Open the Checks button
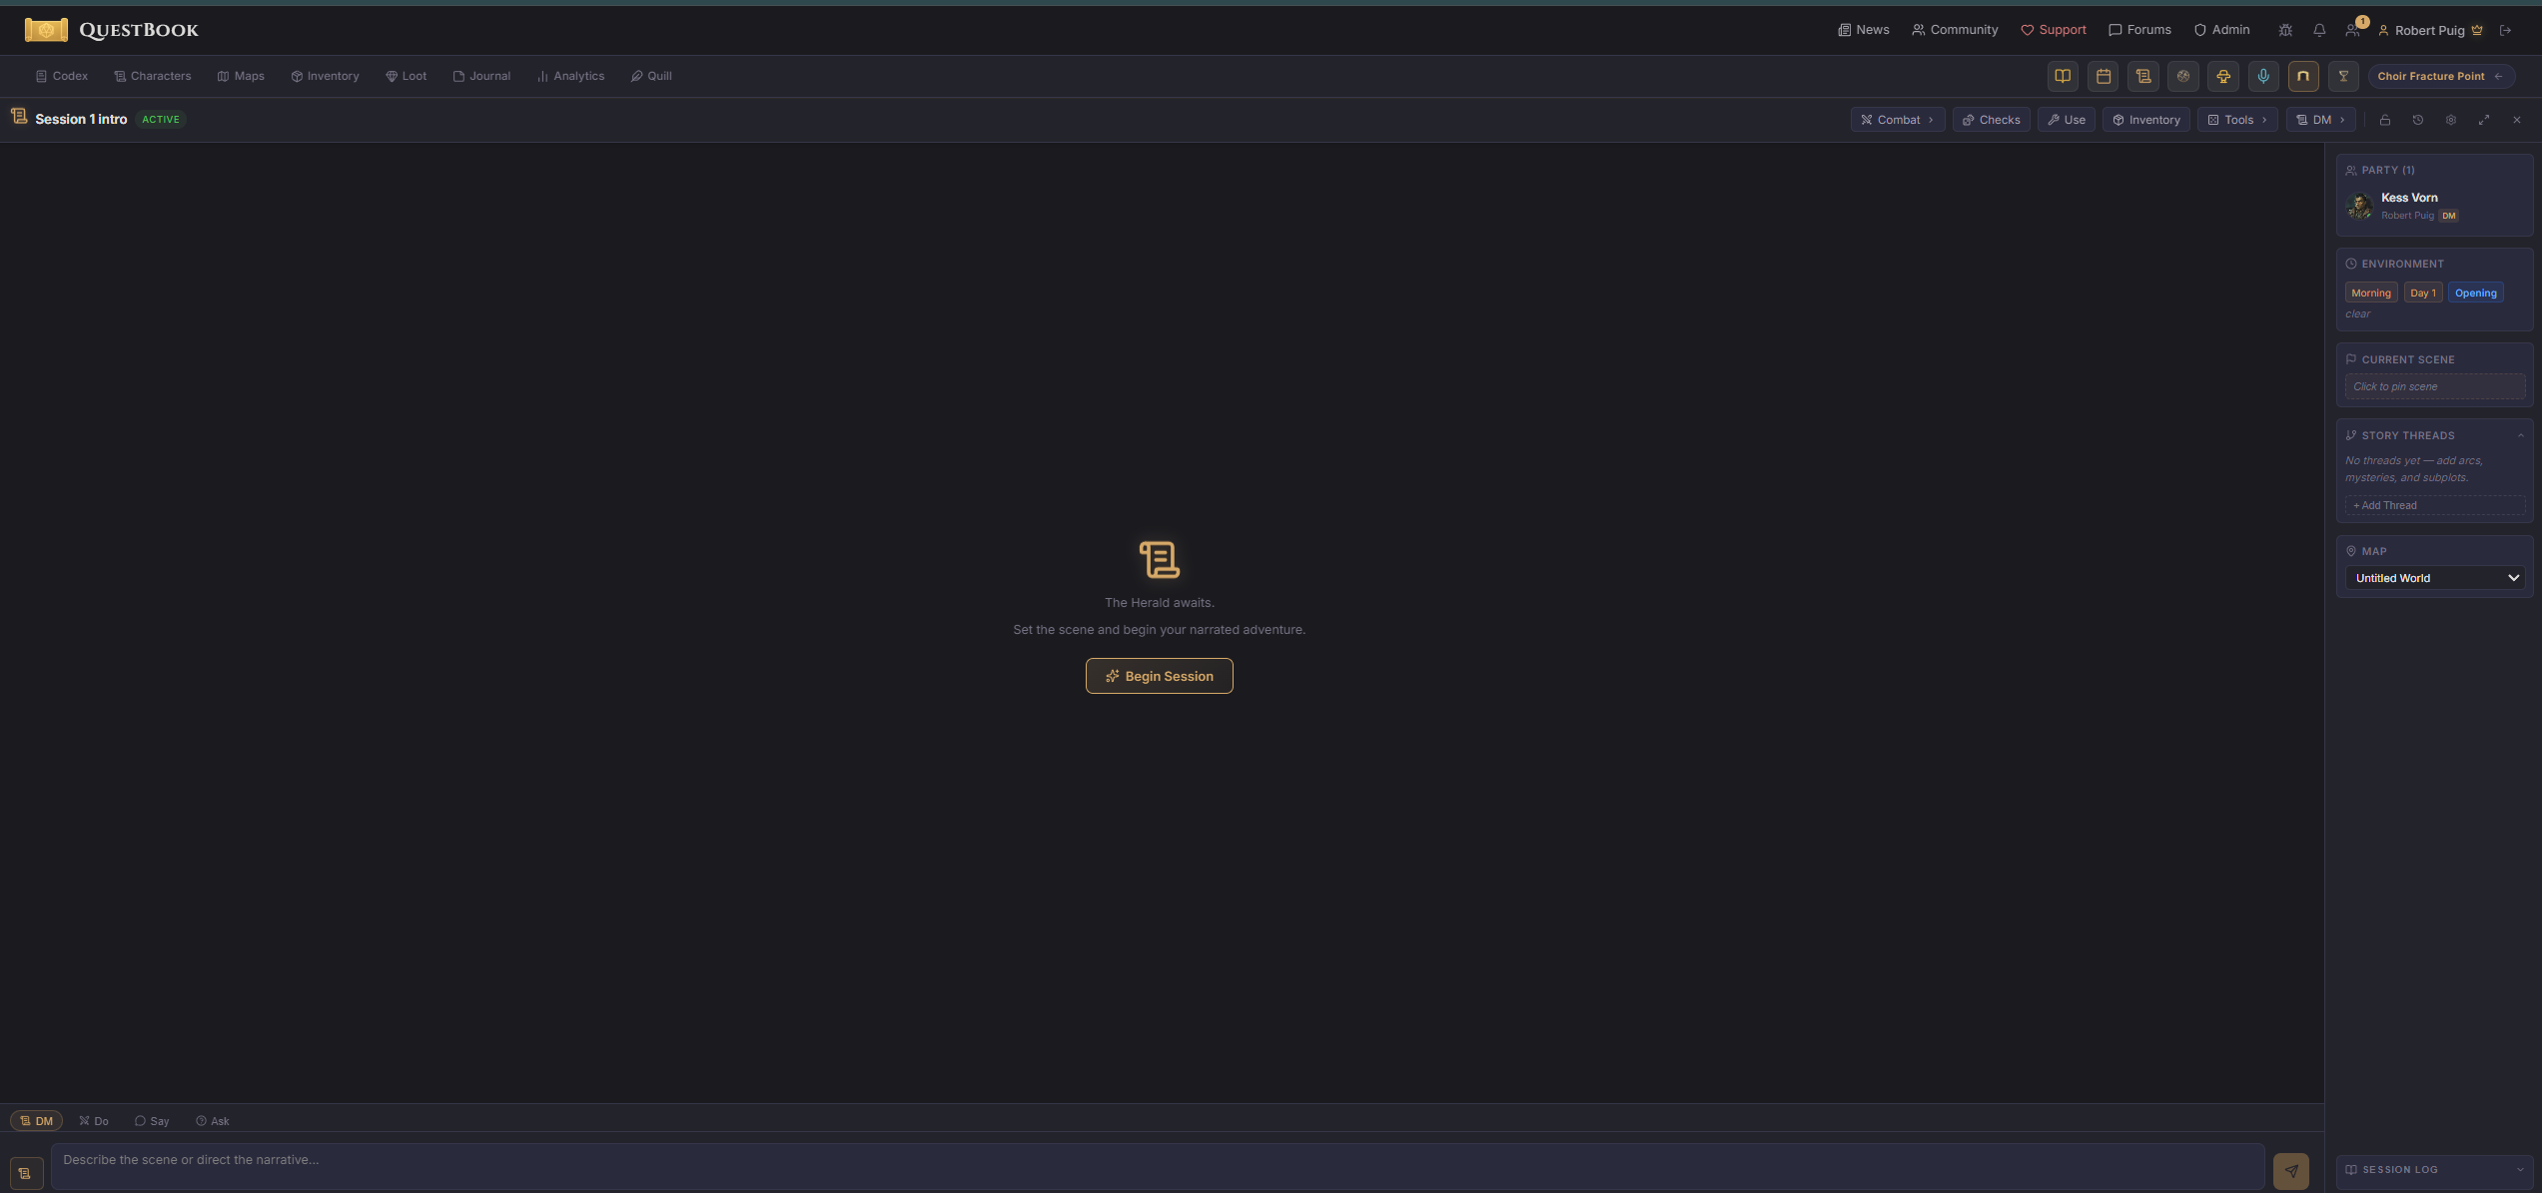Screen dimensions: 2542x1193 point(1991,120)
